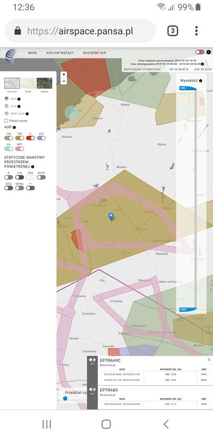
Task: Click teal EA circle zone on map
Action: point(72,113)
